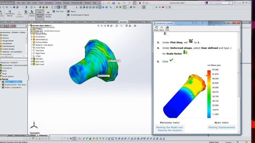255x143 pixels.
Task: Open Compare Results tool
Action: 48,14
